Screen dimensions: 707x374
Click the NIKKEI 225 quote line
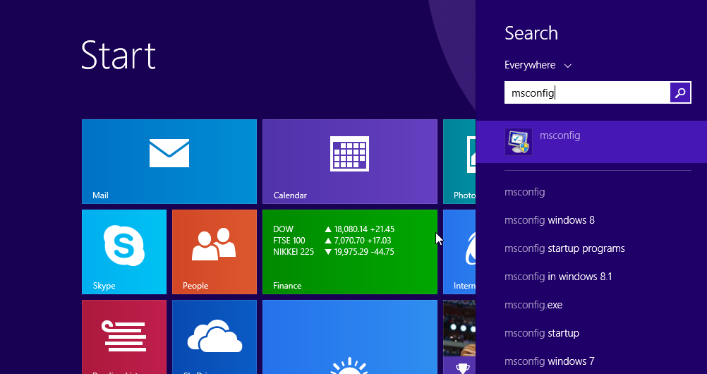point(334,252)
